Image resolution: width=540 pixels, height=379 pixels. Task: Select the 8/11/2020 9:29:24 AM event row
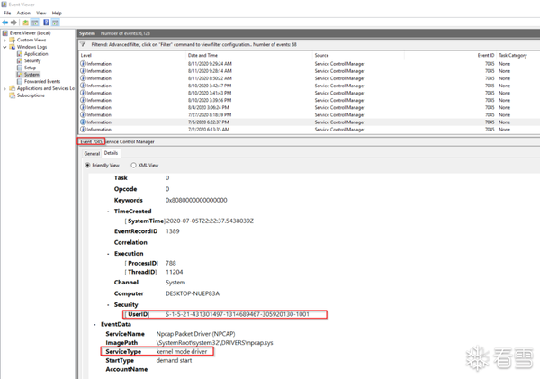[x=309, y=64]
